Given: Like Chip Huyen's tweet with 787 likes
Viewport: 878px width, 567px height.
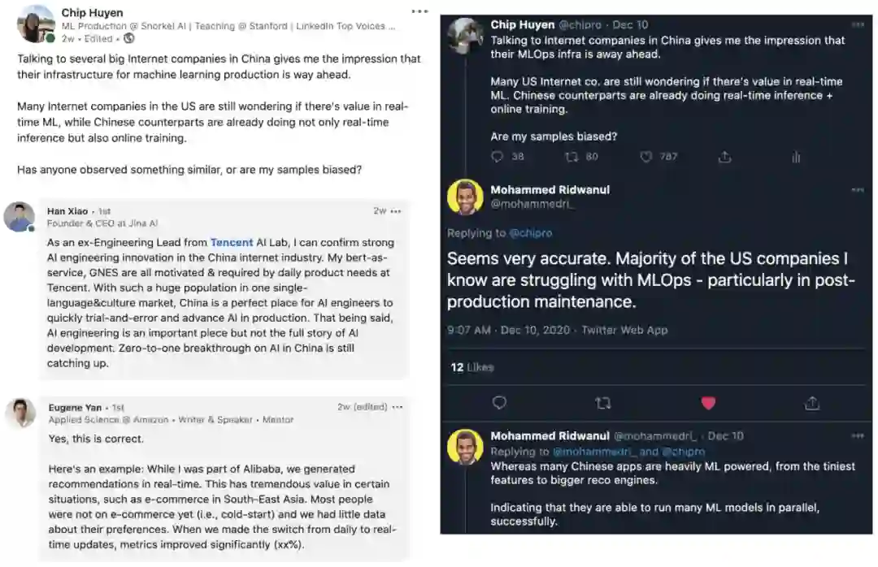Looking at the screenshot, I should coord(647,157).
